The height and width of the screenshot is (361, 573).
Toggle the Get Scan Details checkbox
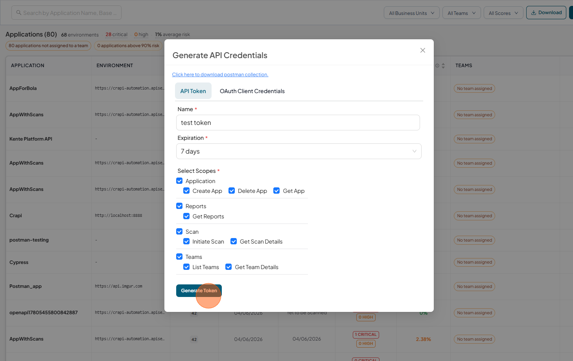234,241
